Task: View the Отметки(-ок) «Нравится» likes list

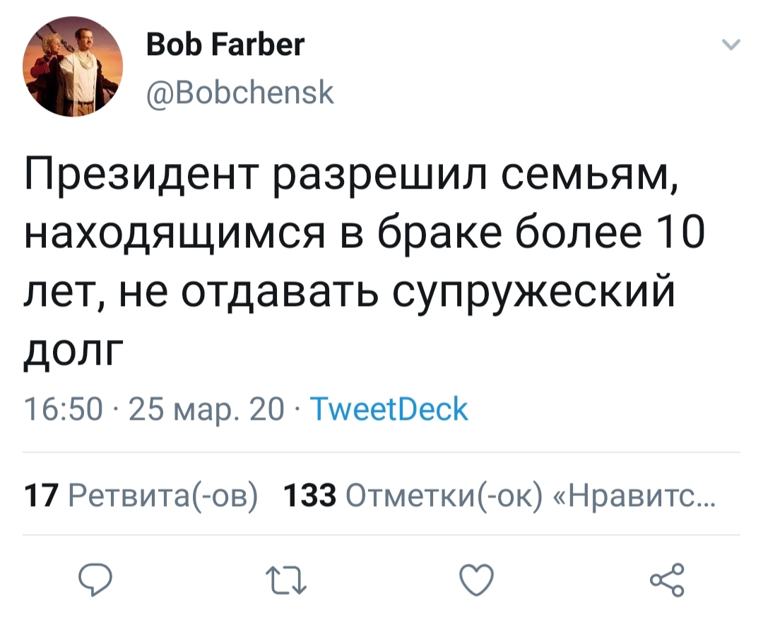Action: [x=444, y=495]
